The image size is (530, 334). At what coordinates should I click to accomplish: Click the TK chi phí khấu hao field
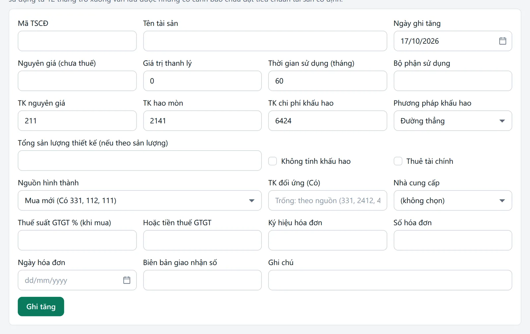328,121
